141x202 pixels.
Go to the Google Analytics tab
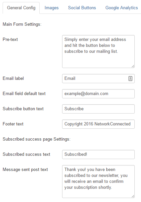coord(122,8)
